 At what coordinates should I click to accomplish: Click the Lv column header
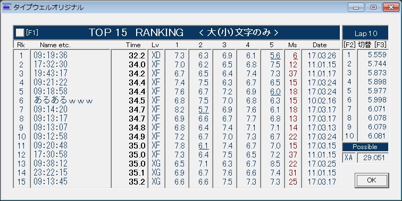(155, 45)
